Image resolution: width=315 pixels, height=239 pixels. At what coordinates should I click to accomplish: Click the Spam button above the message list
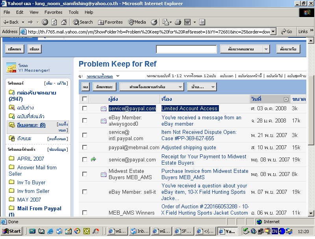[104, 87]
